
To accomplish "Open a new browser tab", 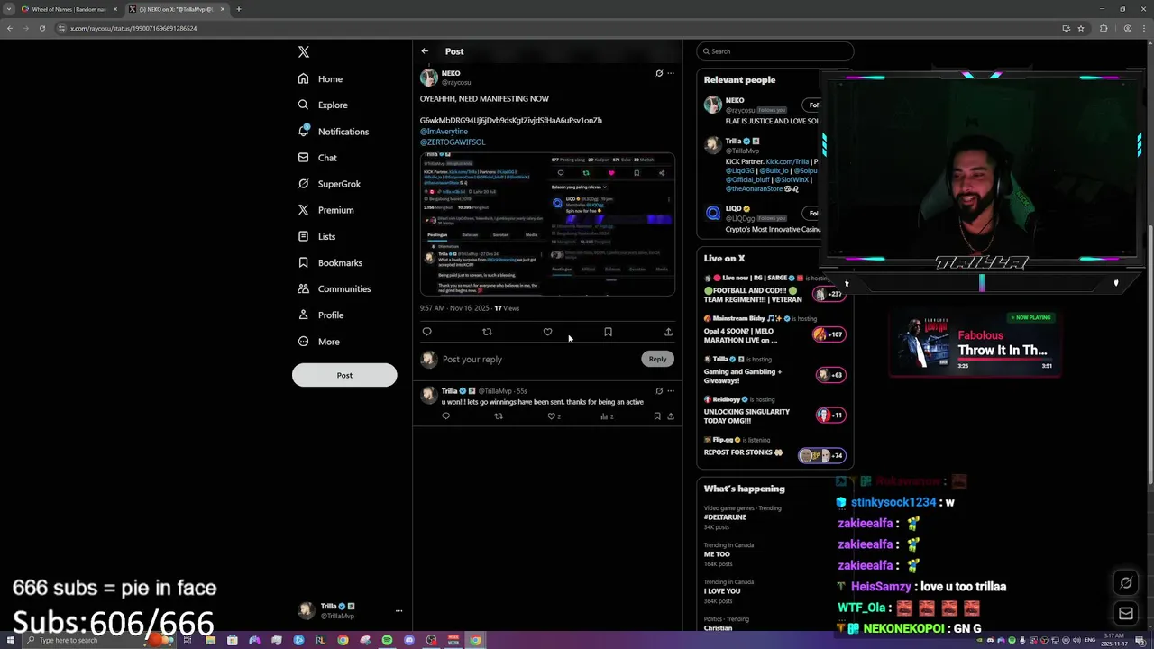I will (x=238, y=9).
